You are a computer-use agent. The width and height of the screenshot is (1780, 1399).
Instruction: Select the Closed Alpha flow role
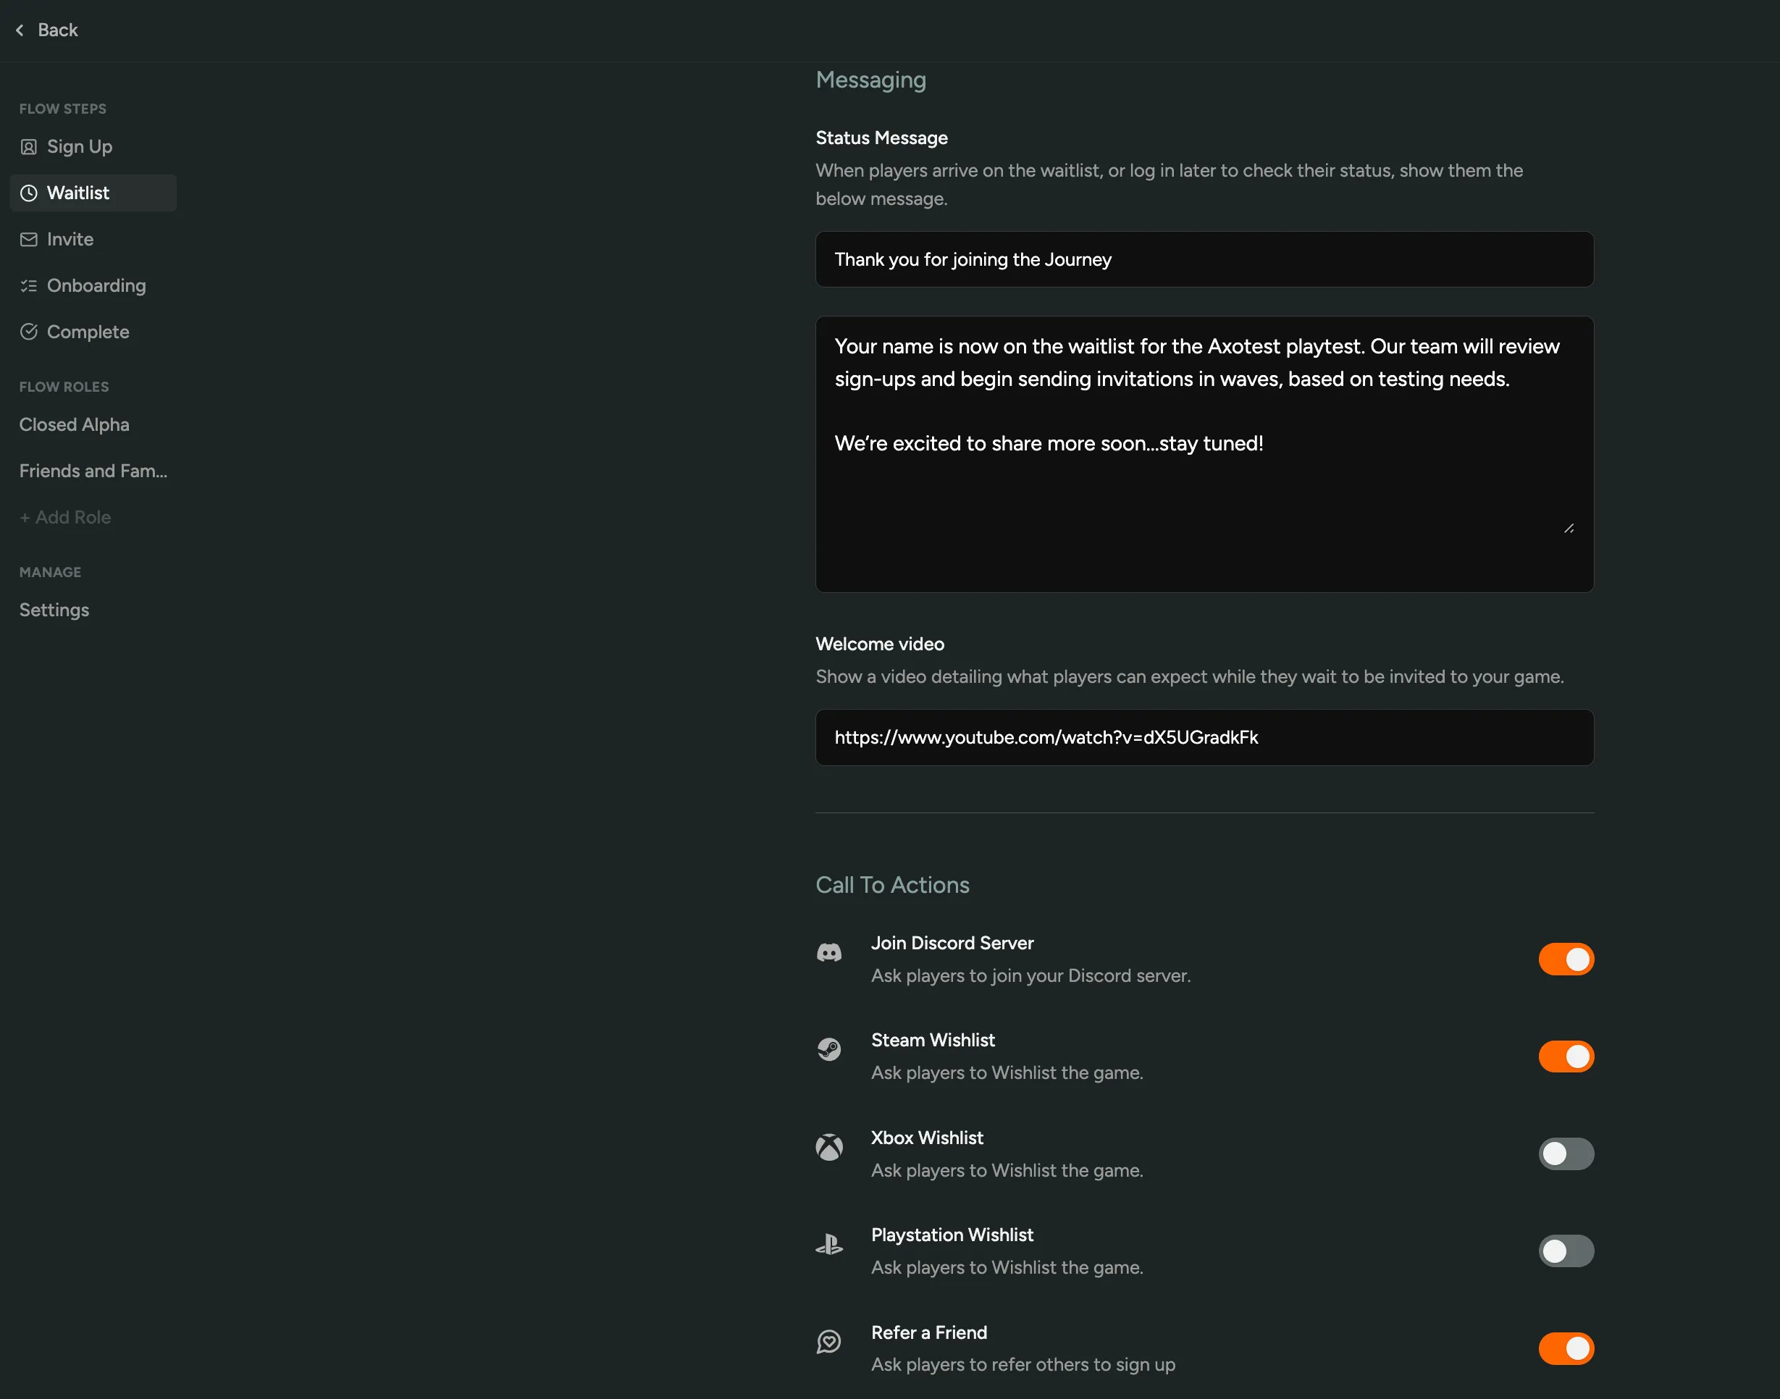[x=74, y=424]
